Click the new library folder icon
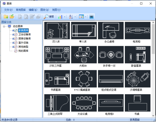Screen dimensions: 156x122 coord(6,17)
